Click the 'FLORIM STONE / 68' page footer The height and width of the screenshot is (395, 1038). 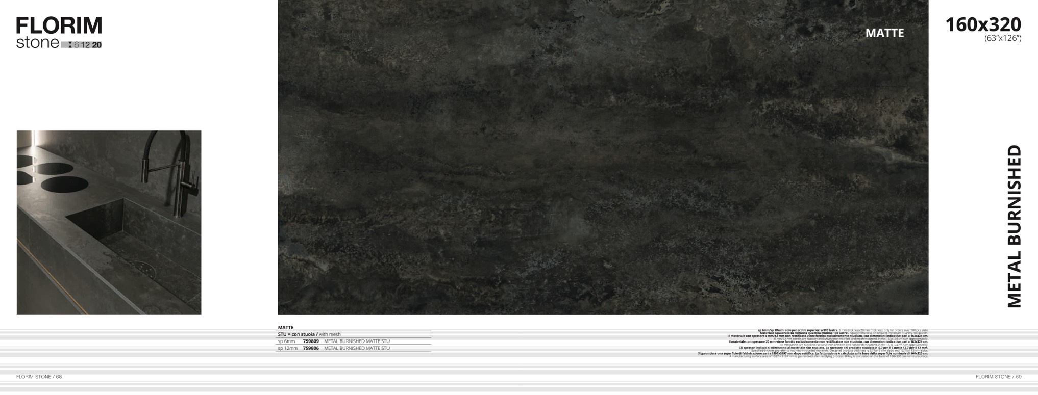click(39, 377)
